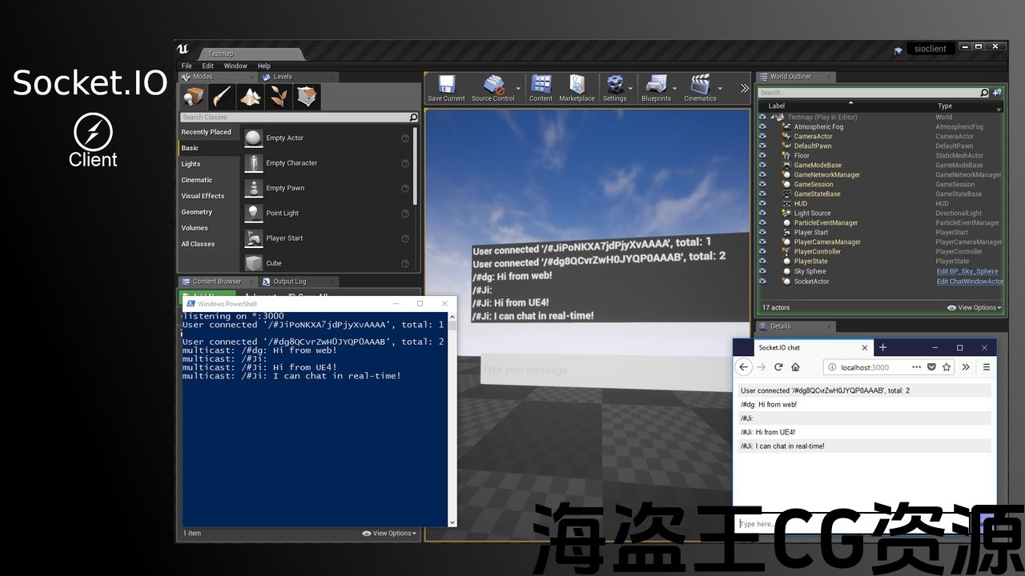This screenshot has height=576, width=1025.
Task: Select the Foliage mode leaf icon
Action: pyautogui.click(x=279, y=97)
